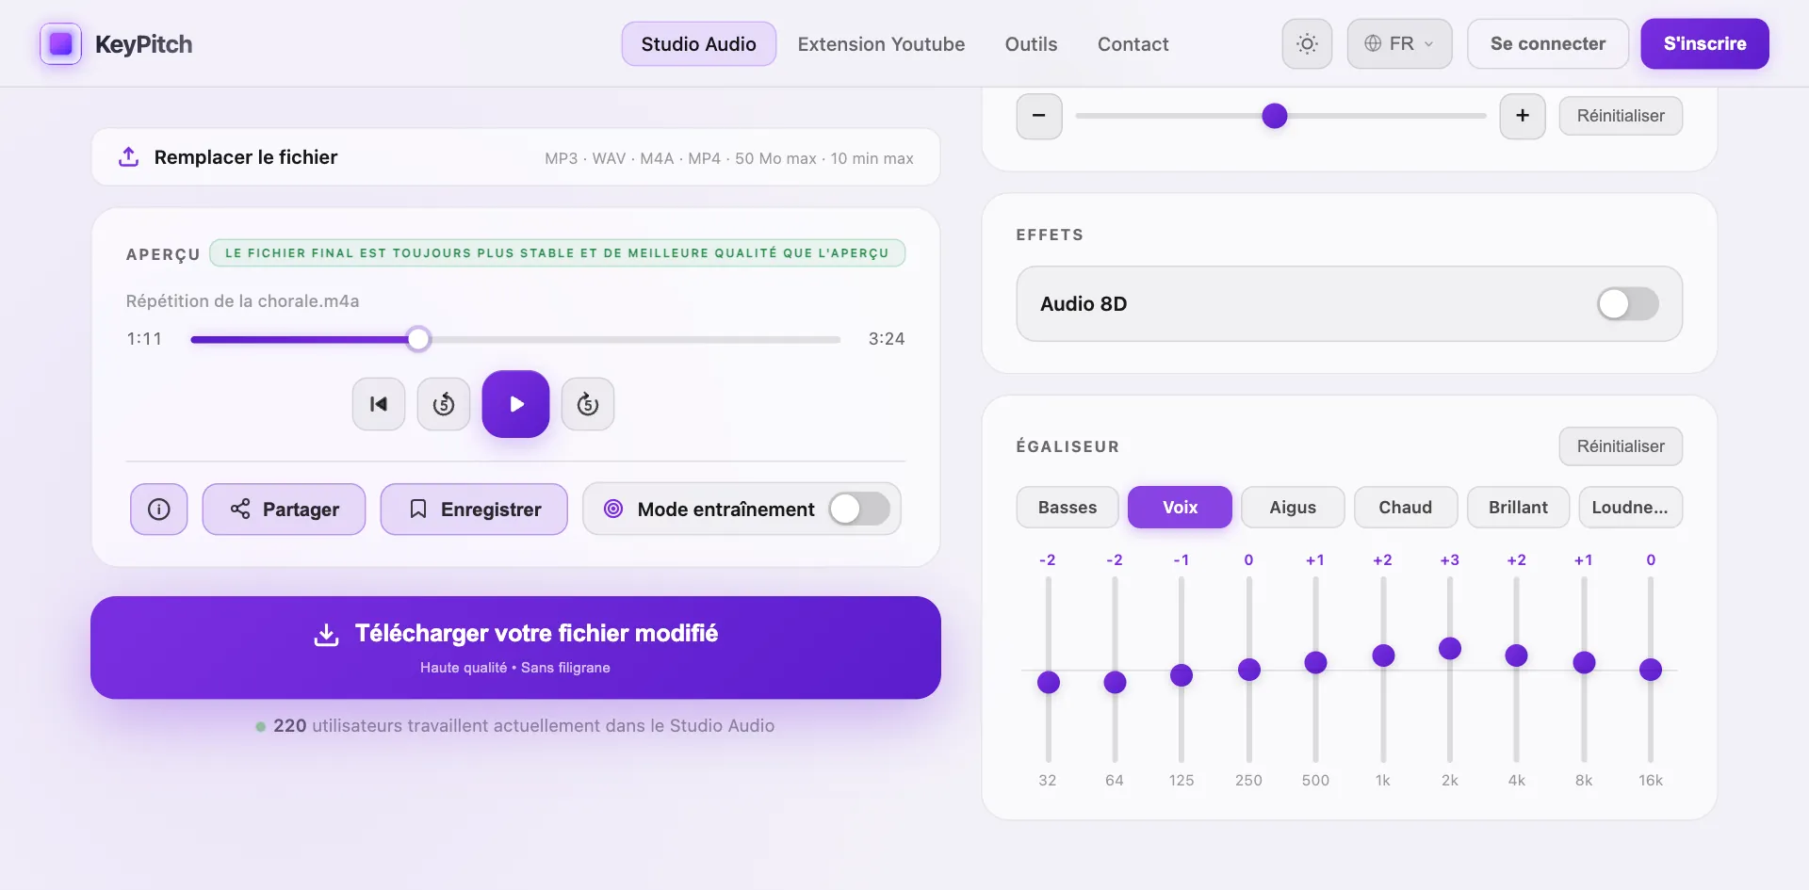The height and width of the screenshot is (890, 1809).
Task: Apply the Loudness equalizer preset
Action: pyautogui.click(x=1630, y=508)
